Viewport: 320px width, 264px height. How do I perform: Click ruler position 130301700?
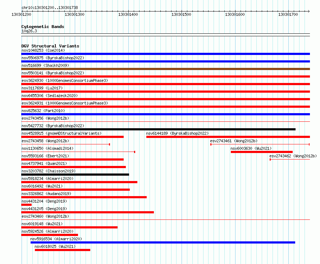(288, 14)
